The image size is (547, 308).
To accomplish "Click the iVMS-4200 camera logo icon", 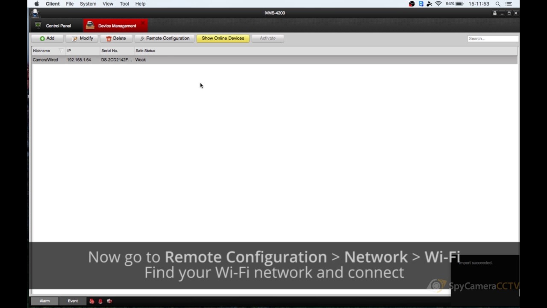I will [35, 13].
